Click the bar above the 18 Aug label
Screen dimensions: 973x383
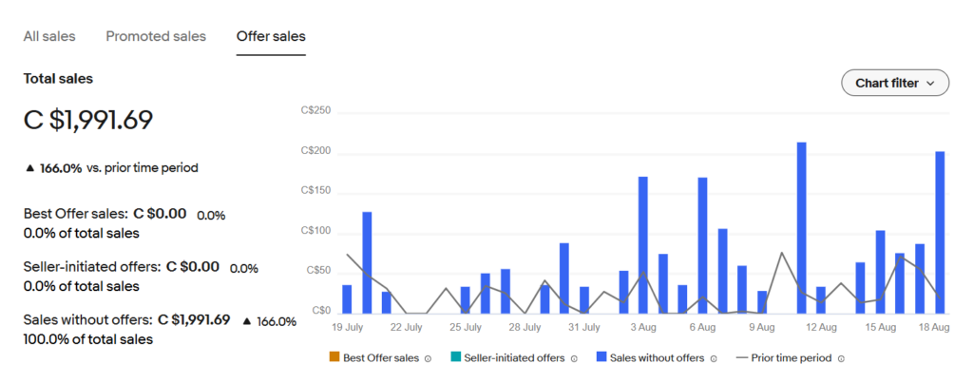click(x=940, y=232)
